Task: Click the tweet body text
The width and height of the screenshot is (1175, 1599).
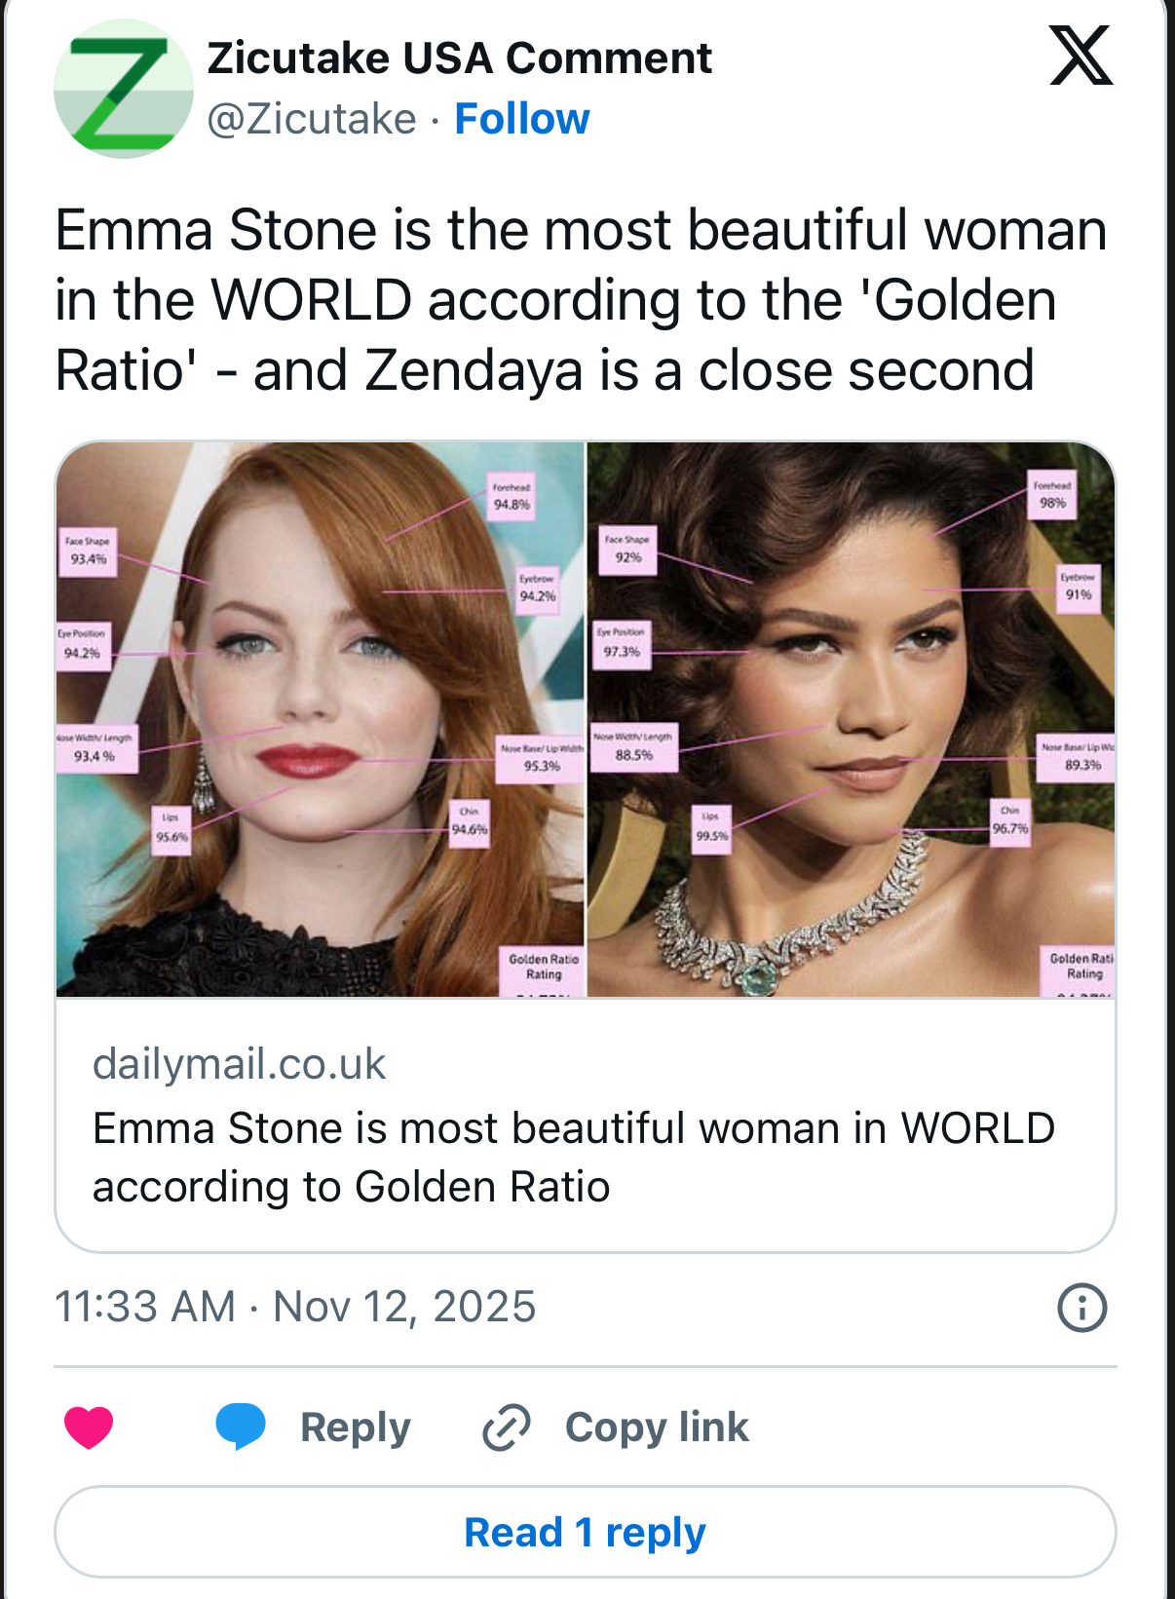Action: (581, 300)
